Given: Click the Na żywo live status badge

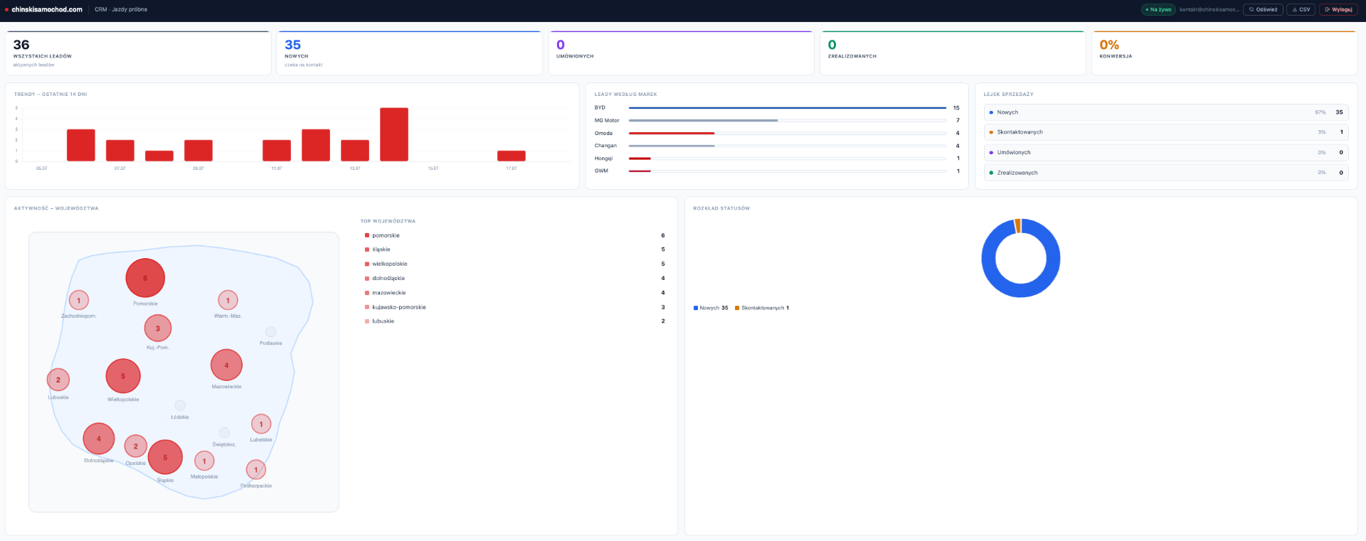Looking at the screenshot, I should pos(1158,9).
